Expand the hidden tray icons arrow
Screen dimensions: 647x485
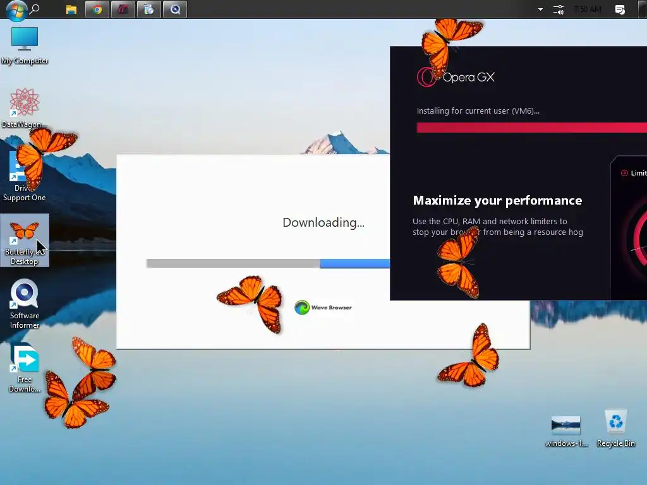point(540,9)
